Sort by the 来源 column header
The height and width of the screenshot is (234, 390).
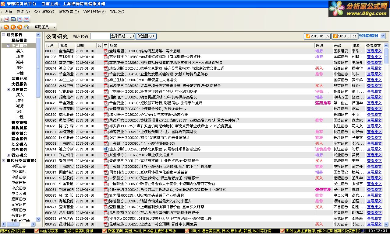point(342,45)
